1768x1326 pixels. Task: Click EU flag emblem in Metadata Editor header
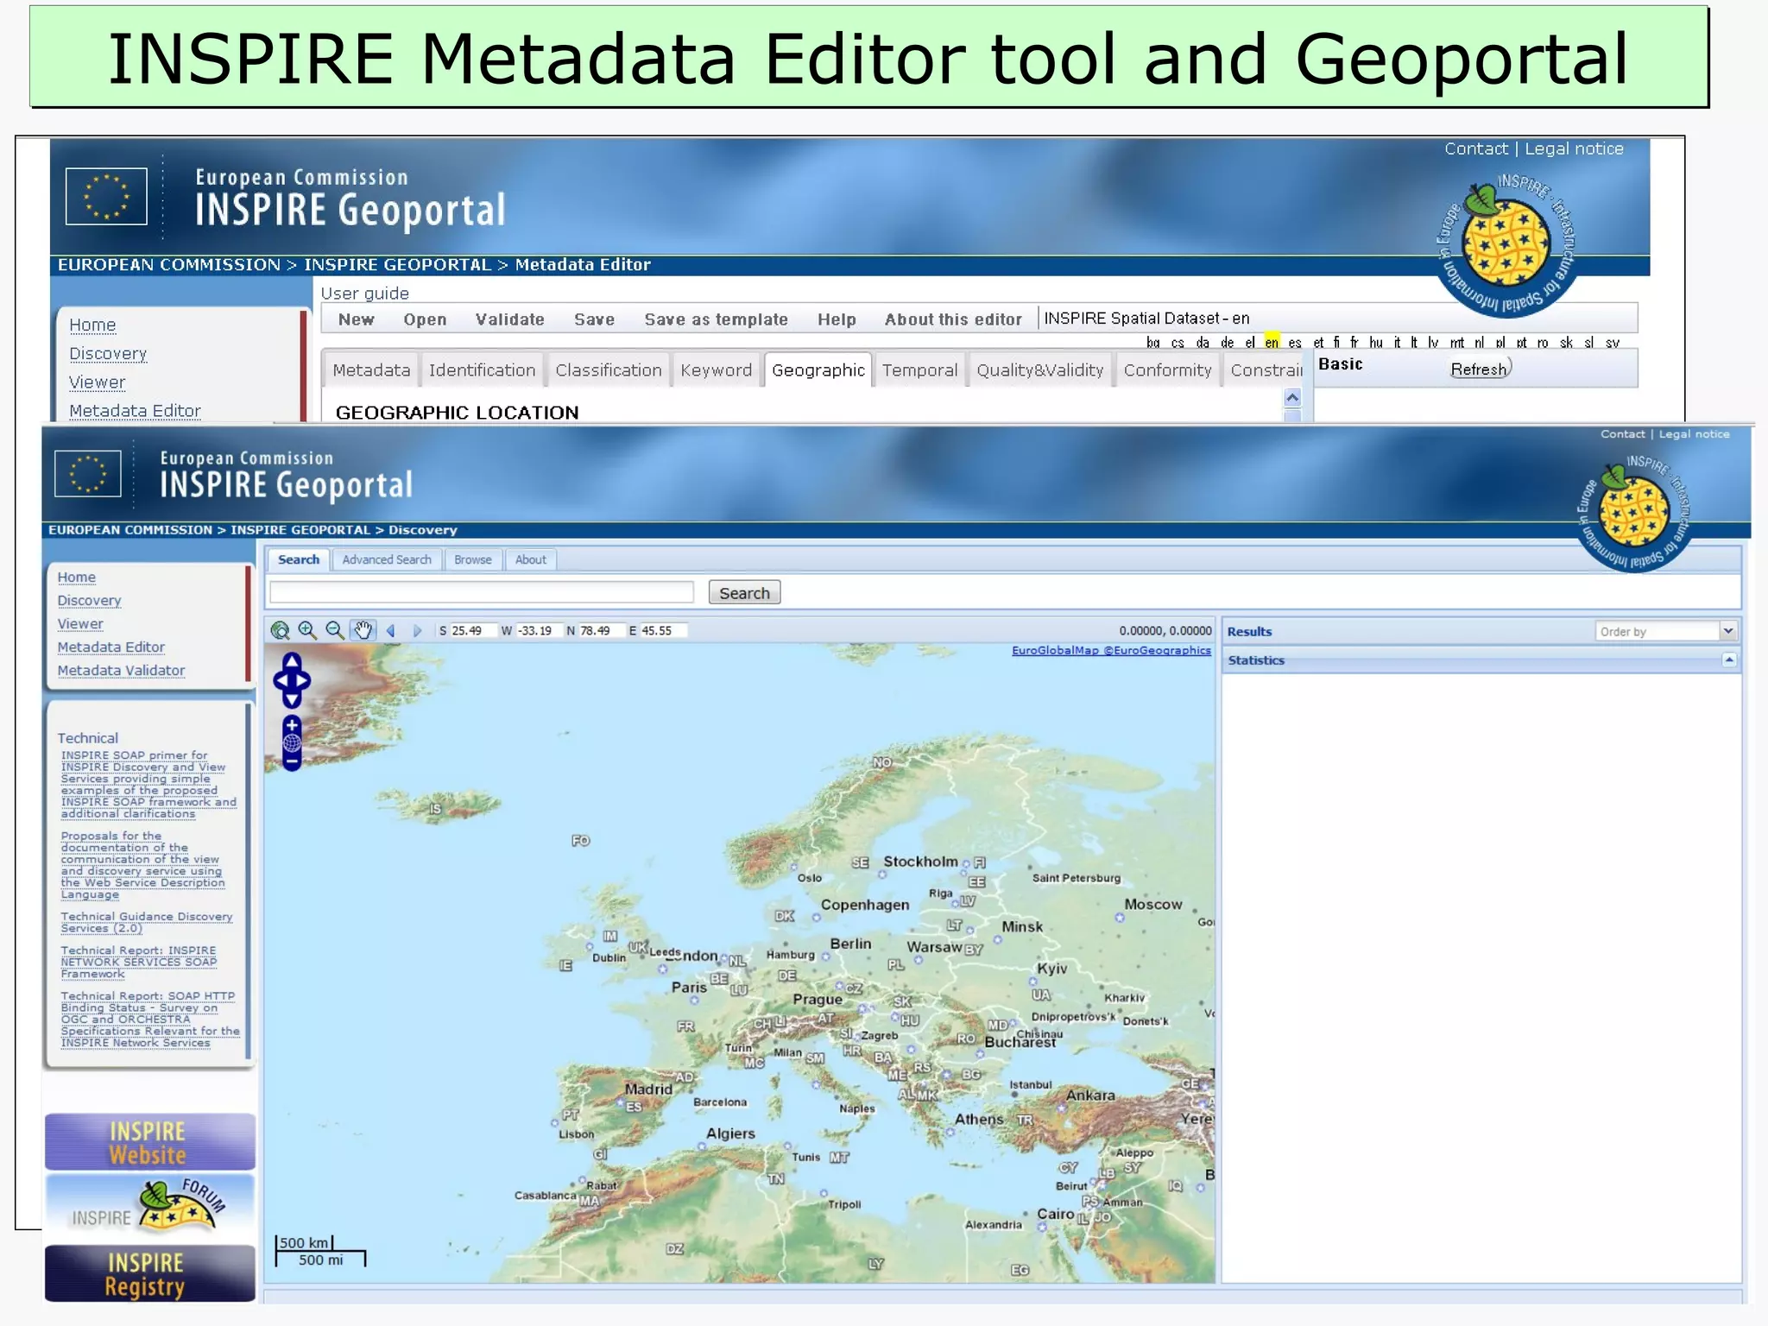(106, 196)
